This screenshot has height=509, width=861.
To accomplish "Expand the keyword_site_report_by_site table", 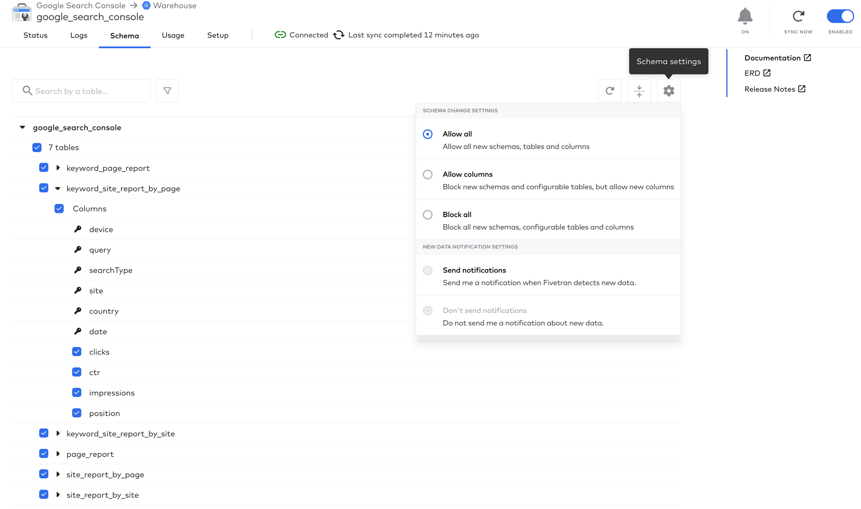I will point(58,433).
